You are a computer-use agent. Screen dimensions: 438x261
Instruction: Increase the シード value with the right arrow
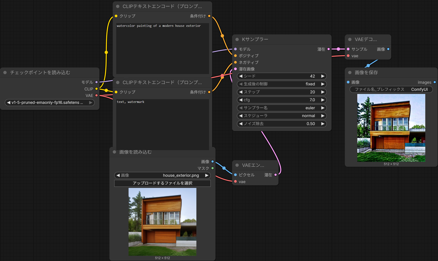(x=323, y=76)
